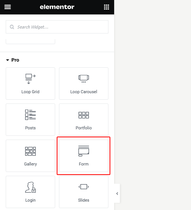Click the partially hidden widget card above Pro
This screenshot has height=210, width=191.
point(30,41)
